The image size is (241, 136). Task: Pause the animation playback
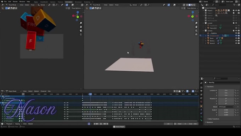[101, 124]
